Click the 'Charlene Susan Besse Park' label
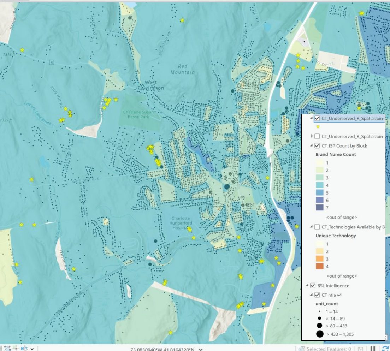The height and width of the screenshot is (351, 390). coord(138,114)
